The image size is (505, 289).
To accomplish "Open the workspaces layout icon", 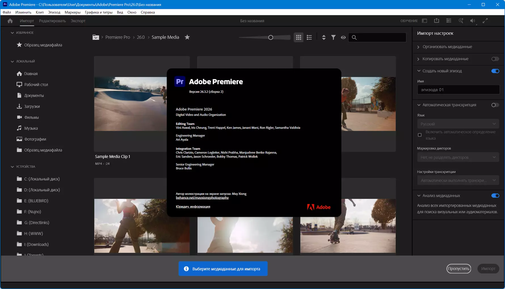I will (424, 21).
